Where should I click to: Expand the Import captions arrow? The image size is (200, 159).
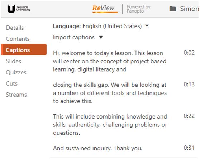click(x=101, y=37)
